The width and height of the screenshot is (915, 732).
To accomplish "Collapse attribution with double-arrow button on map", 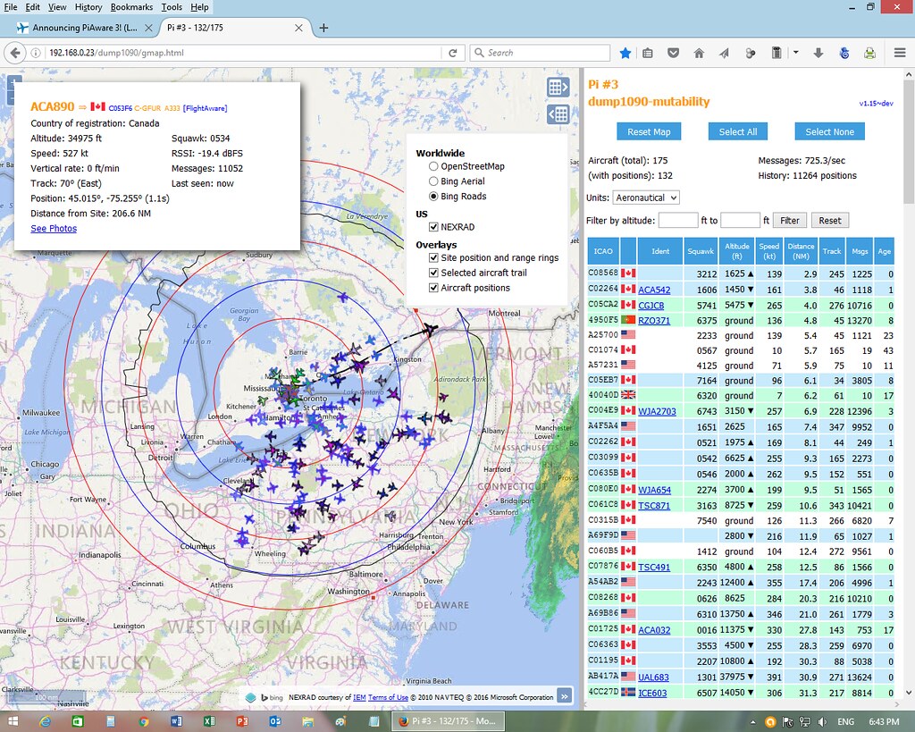I will [x=565, y=696].
